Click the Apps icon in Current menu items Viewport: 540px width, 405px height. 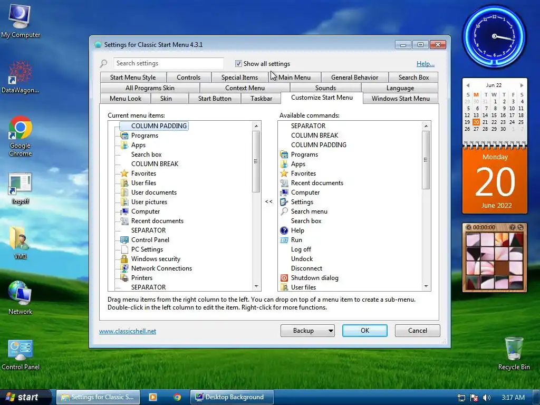[124, 145]
